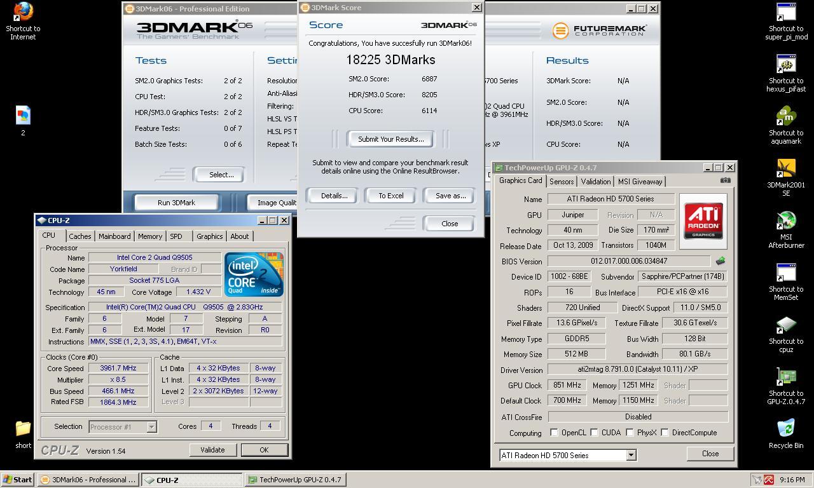This screenshot has height=488, width=814.
Task: Switch to Mainboard tab in CPU-Z
Action: click(114, 236)
